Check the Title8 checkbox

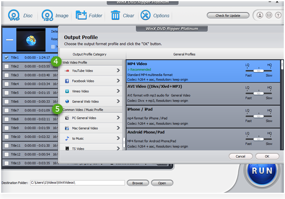[x=7, y=119]
